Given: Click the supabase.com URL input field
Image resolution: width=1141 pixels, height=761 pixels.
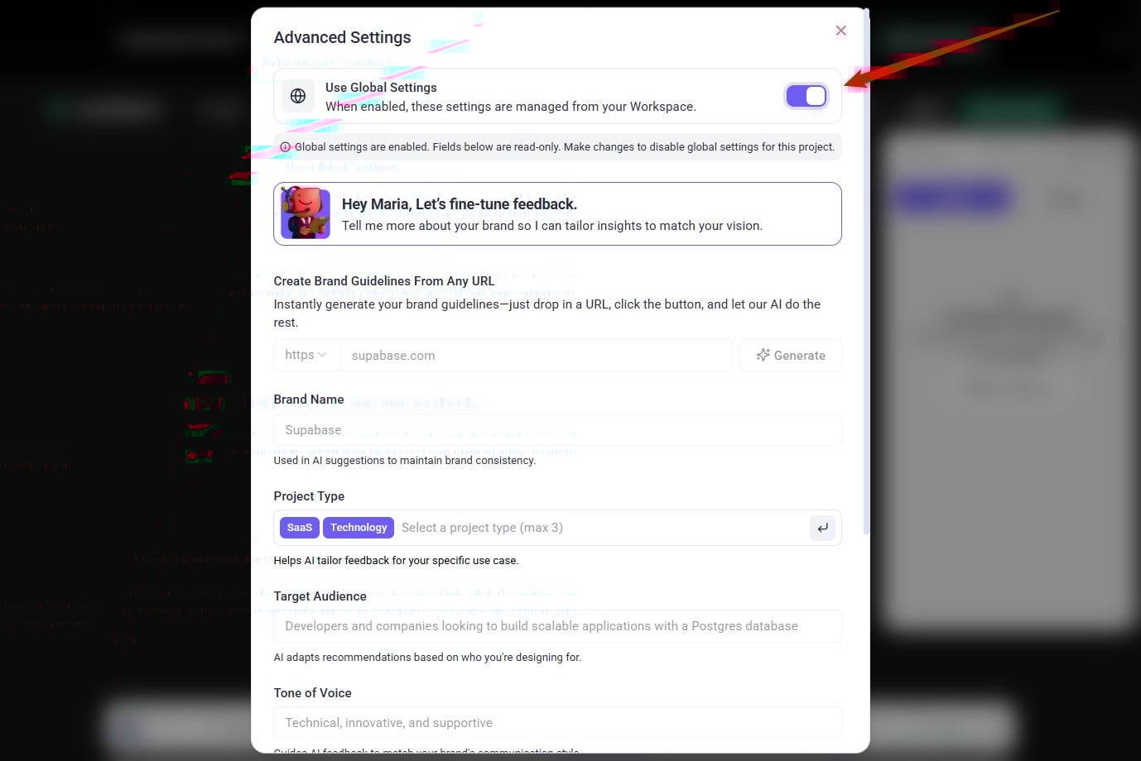Looking at the screenshot, I should 536,355.
